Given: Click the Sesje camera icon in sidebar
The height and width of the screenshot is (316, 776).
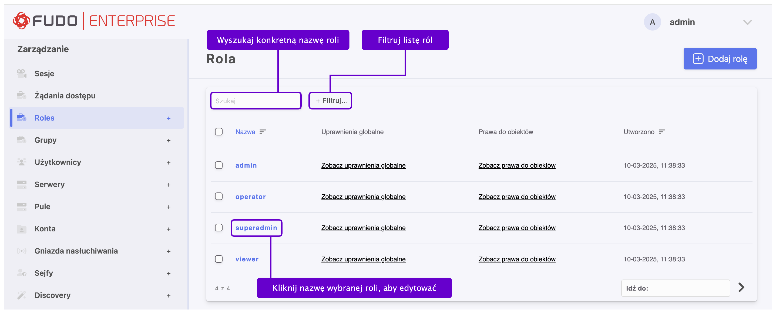Looking at the screenshot, I should (21, 73).
